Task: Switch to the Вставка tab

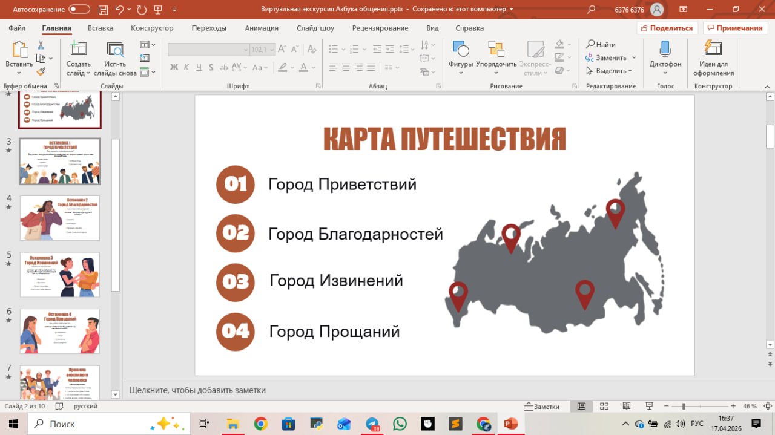Action: [x=101, y=28]
